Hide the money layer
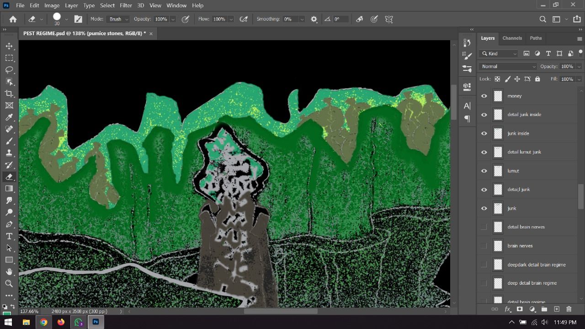 484,96
